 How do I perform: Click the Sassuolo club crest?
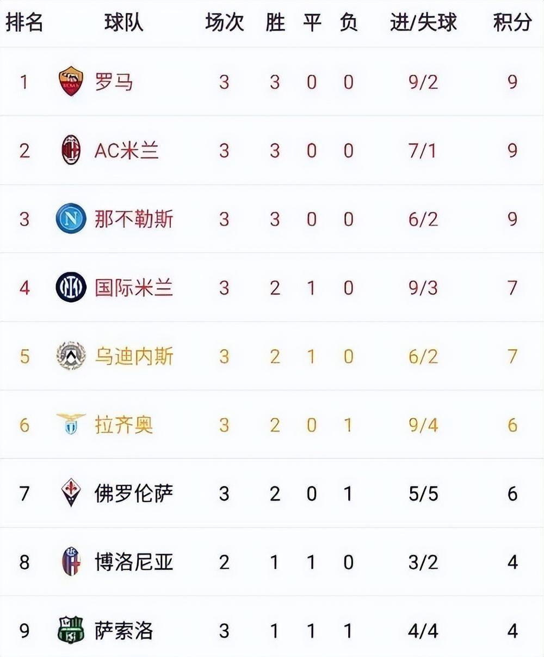click(x=71, y=630)
